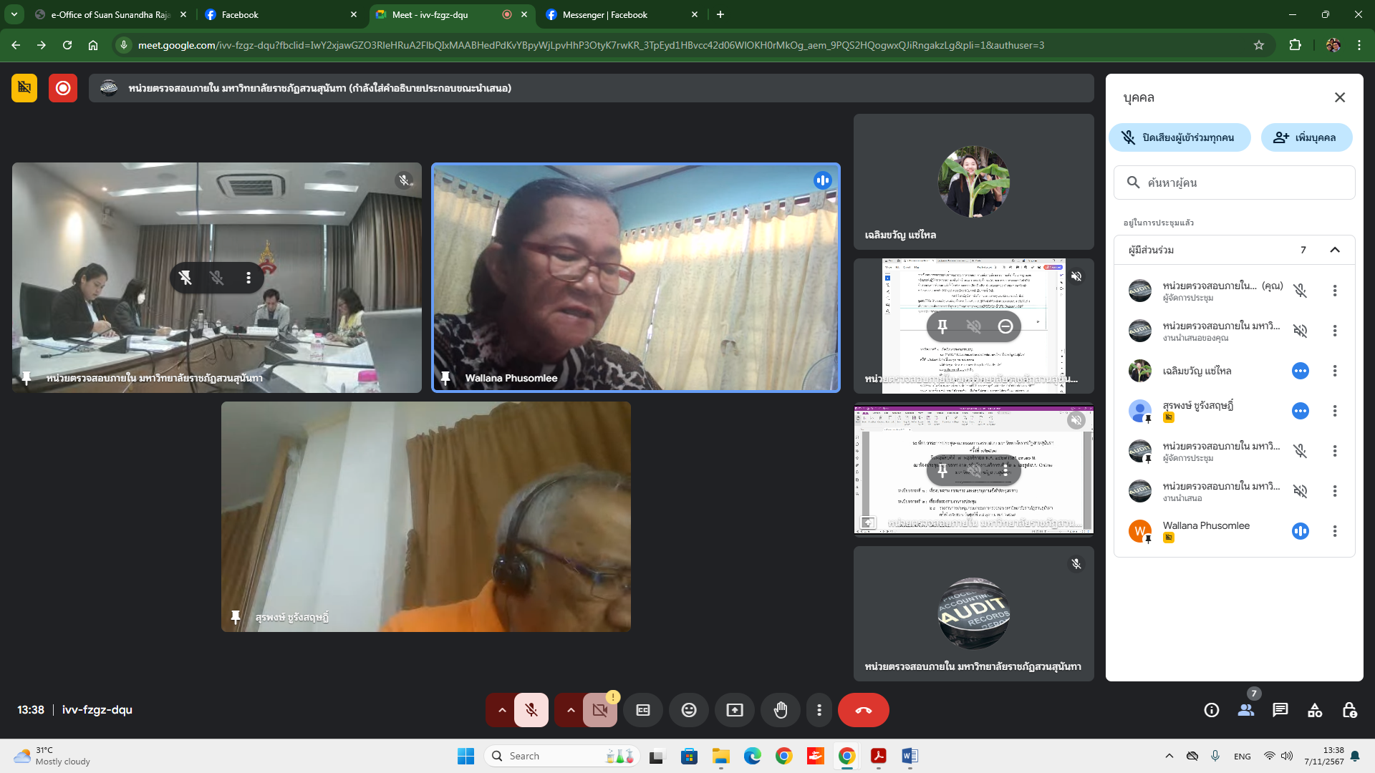Collapse the participants list chevron

1335,250
